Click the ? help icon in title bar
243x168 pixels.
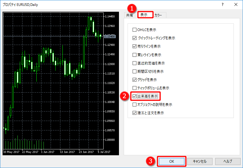pyautogui.click(x=223, y=4)
